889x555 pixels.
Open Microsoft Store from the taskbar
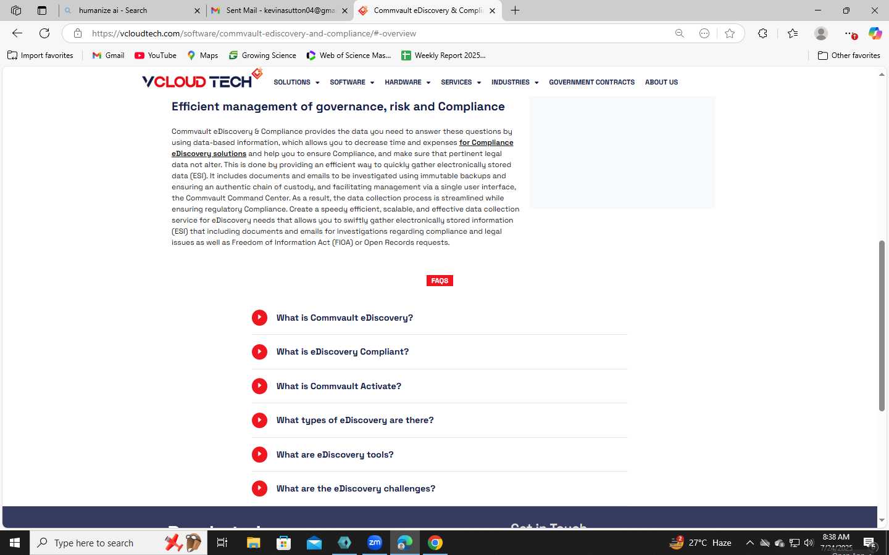(x=284, y=543)
